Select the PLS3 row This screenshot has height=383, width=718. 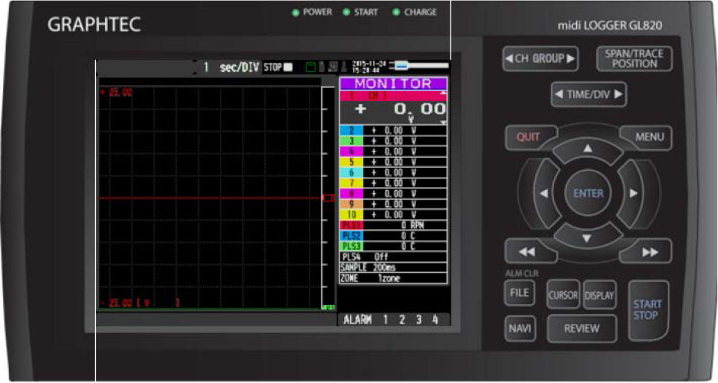393,246
